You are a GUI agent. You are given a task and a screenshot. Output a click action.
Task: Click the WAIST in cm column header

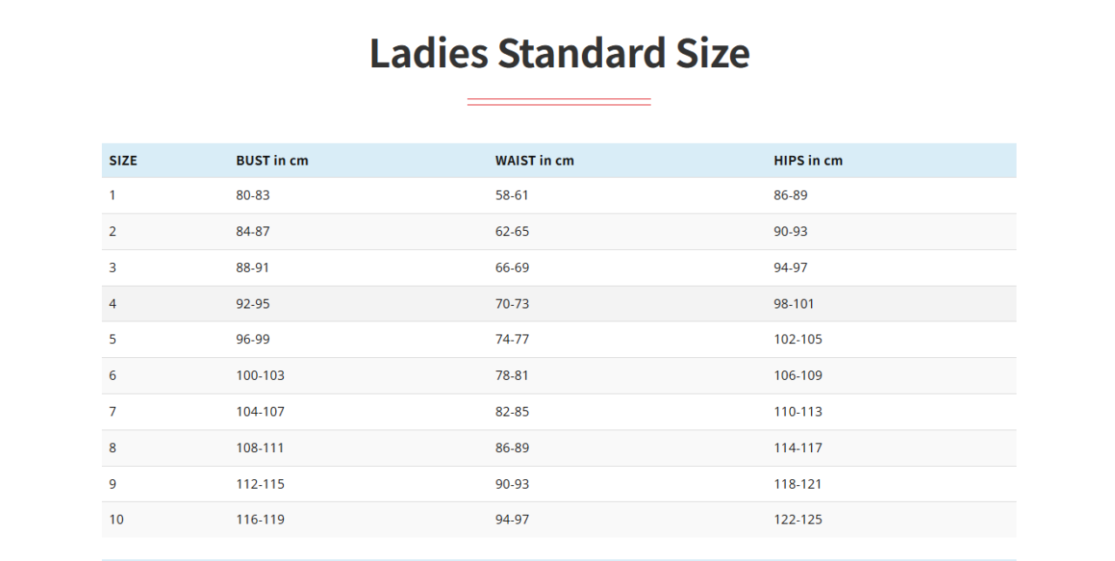click(x=534, y=160)
